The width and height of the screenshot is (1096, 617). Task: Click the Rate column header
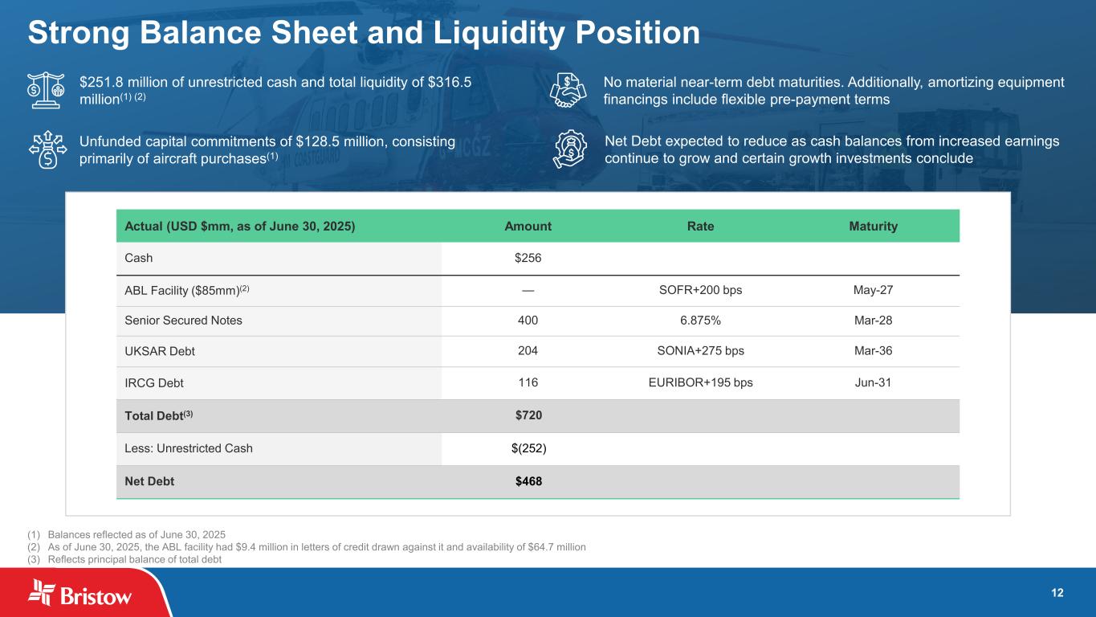(700, 227)
